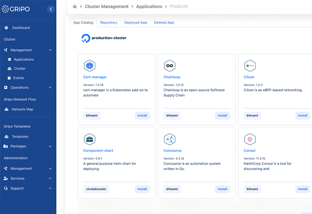The image size is (312, 214).
Task: Collapse the sidebar with the arrow button
Action: coord(51,9)
